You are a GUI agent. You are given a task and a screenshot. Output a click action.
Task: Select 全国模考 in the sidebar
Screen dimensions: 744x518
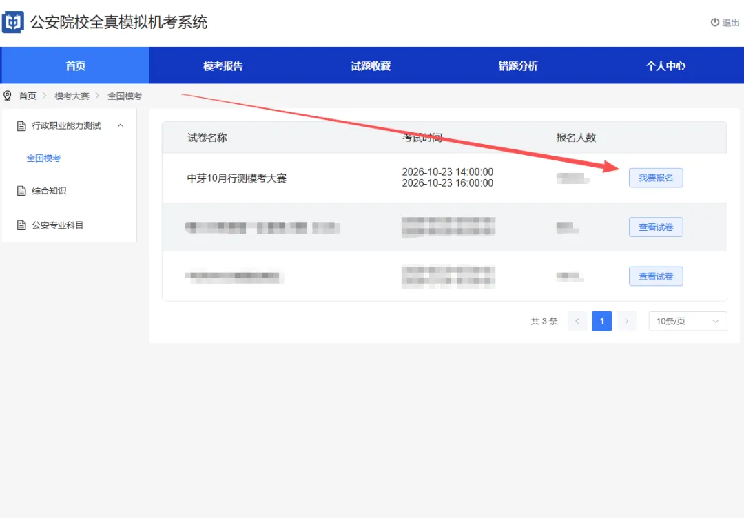tap(43, 158)
